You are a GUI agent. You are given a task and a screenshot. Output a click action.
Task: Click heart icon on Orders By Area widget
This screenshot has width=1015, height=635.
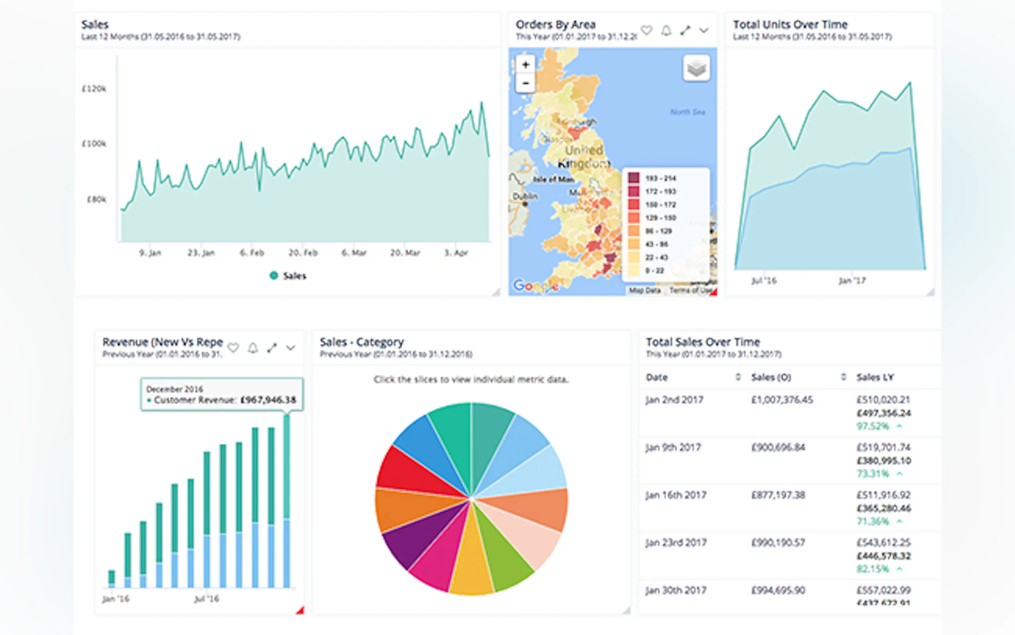(x=647, y=30)
